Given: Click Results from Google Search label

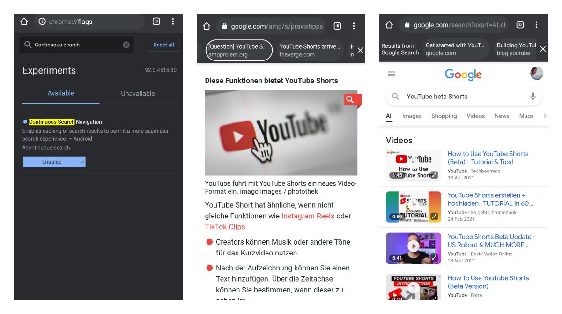Looking at the screenshot, I should click(x=400, y=49).
